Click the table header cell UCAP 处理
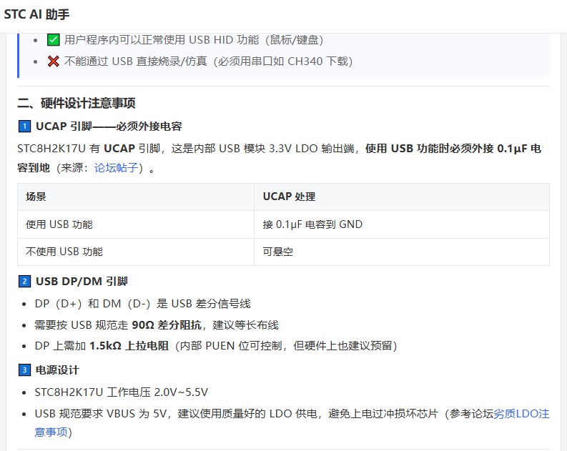This screenshot has width=567, height=451. [402, 197]
